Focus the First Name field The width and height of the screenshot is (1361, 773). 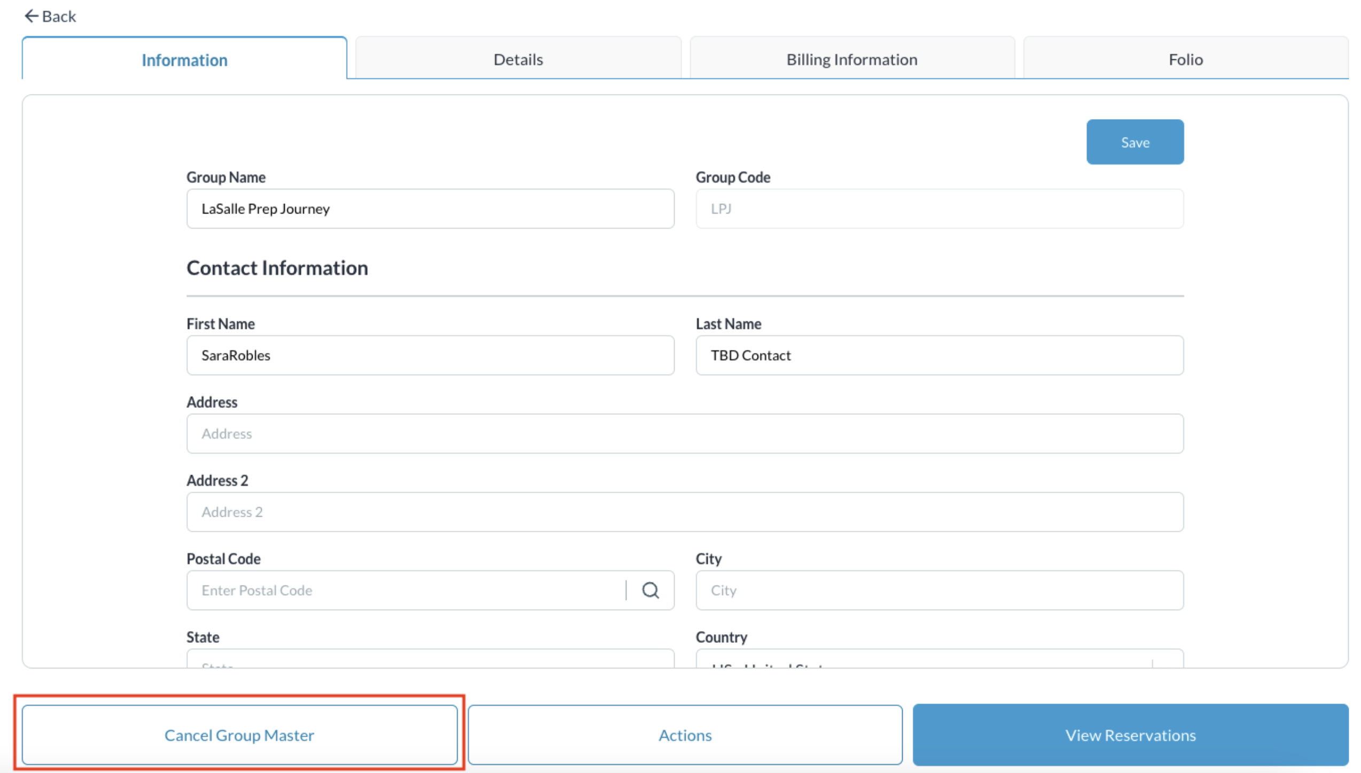(x=430, y=355)
